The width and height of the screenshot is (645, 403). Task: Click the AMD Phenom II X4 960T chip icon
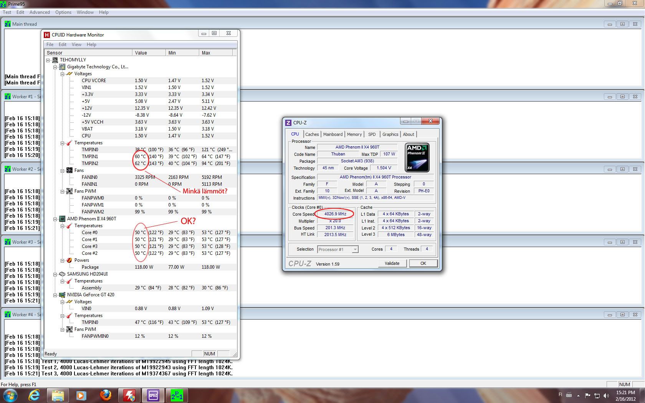point(62,219)
